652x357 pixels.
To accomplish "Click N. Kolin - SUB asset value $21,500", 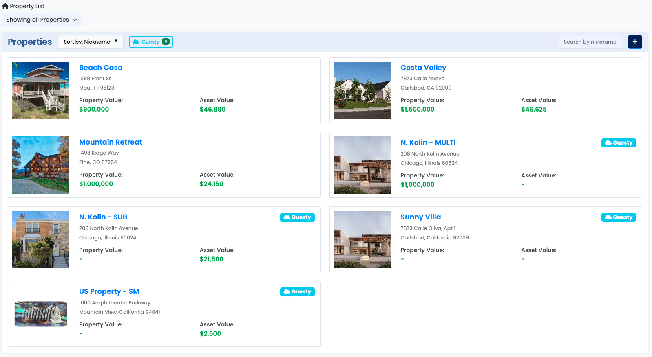I will [x=212, y=259].
